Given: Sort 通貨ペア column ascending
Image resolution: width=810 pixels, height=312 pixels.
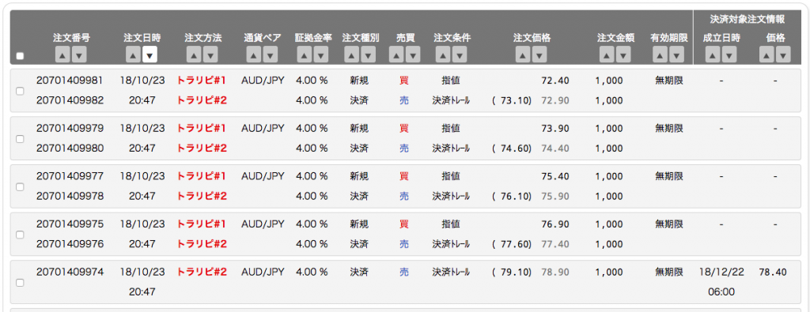Looking at the screenshot, I should pos(254,55).
